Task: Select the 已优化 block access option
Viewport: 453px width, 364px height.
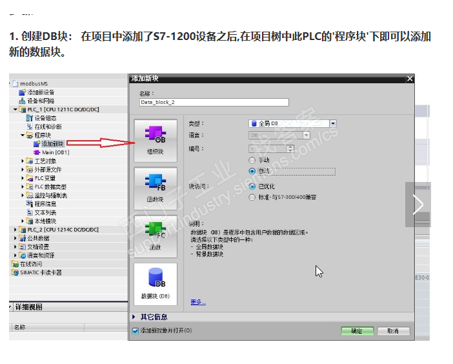Action: (252, 187)
